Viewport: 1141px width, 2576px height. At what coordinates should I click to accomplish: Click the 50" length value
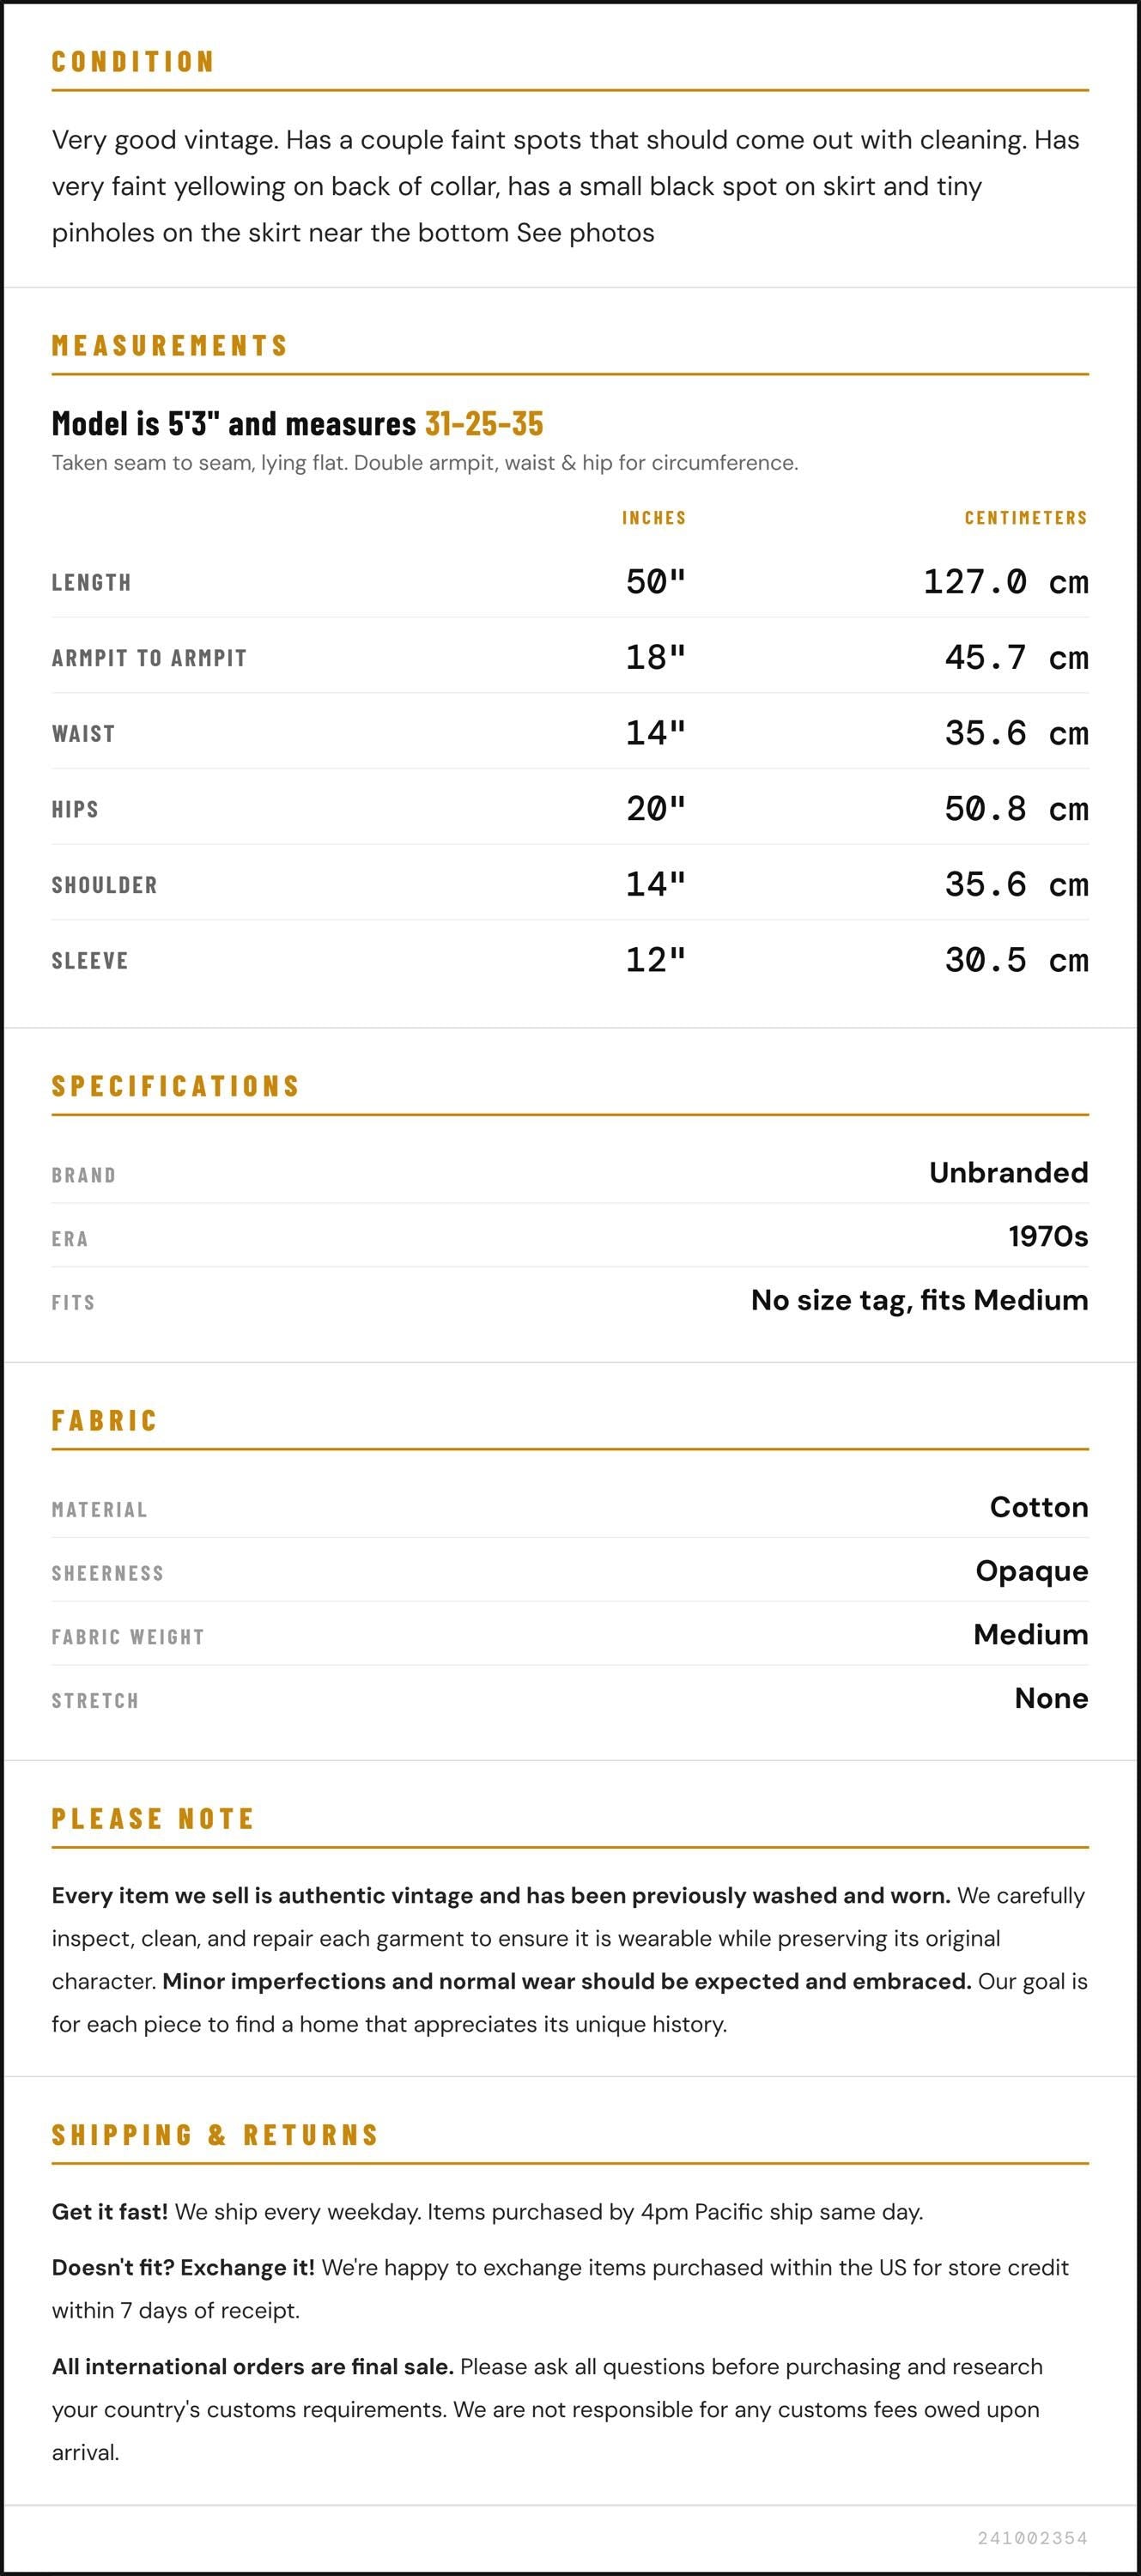[x=656, y=581]
